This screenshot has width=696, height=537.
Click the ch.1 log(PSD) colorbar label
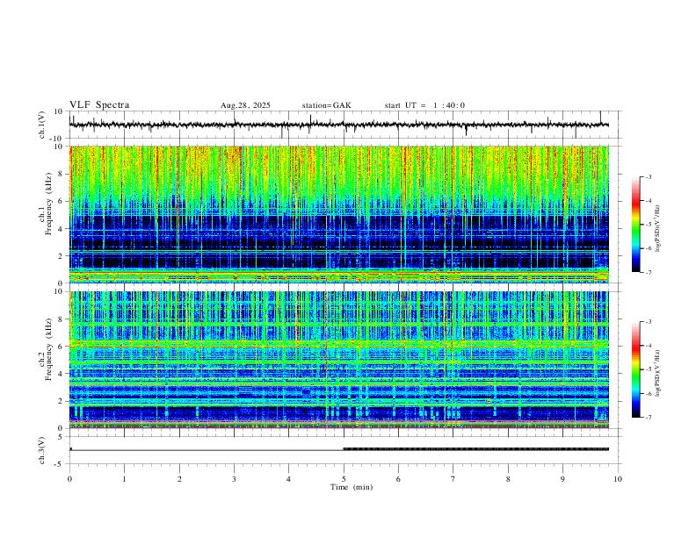(x=658, y=229)
